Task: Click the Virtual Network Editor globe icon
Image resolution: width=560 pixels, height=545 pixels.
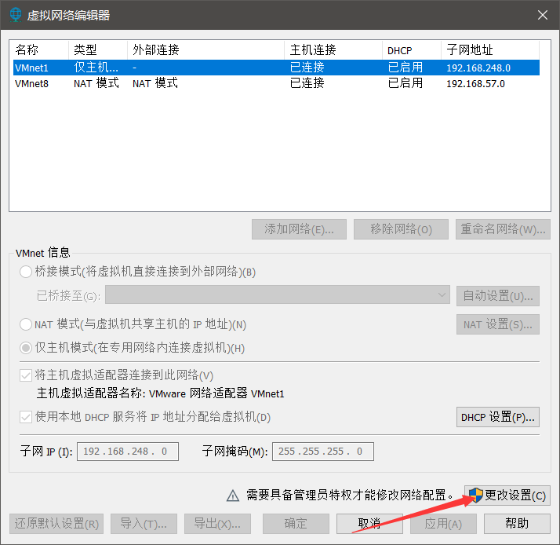Action: point(16,15)
